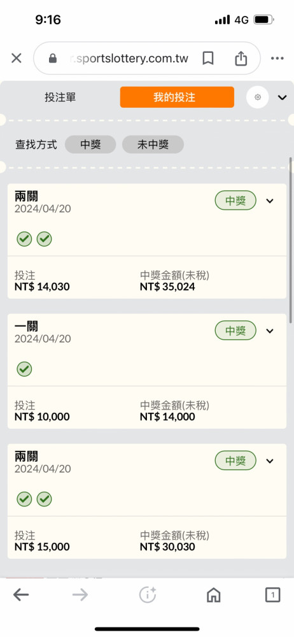Tap first green checkmark in top 兩關 bet

click(24, 240)
